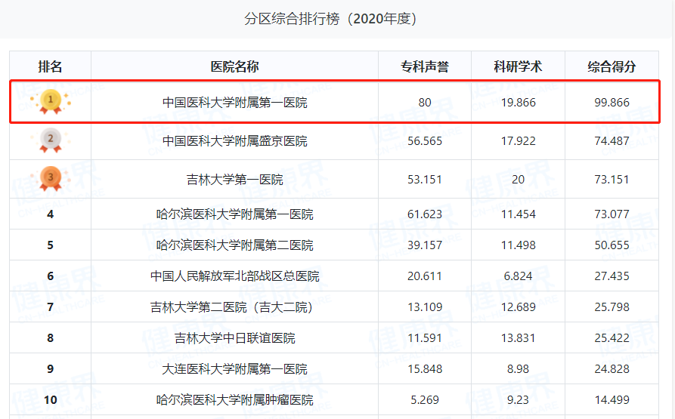Click the 专科声誉 column header

(425, 66)
